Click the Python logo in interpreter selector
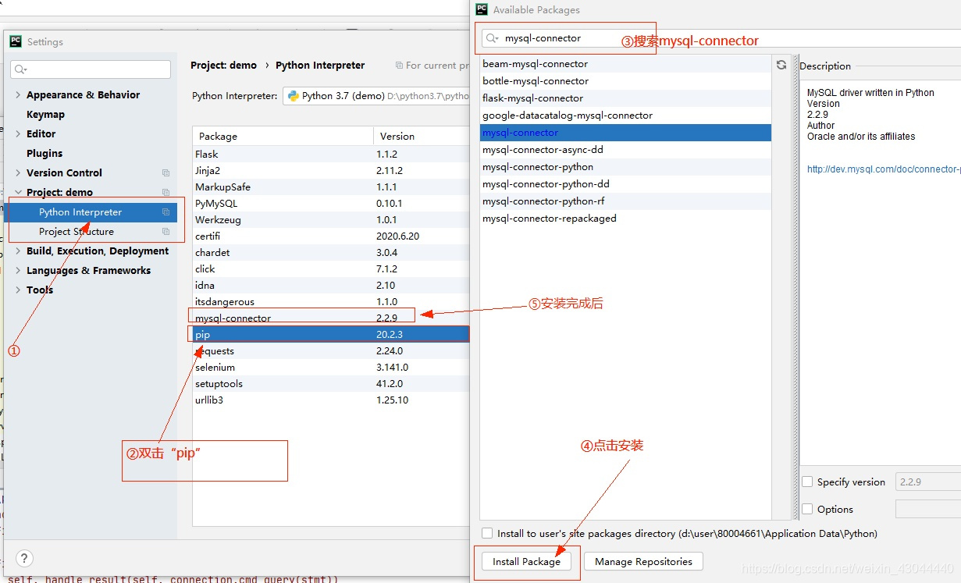 pos(294,96)
